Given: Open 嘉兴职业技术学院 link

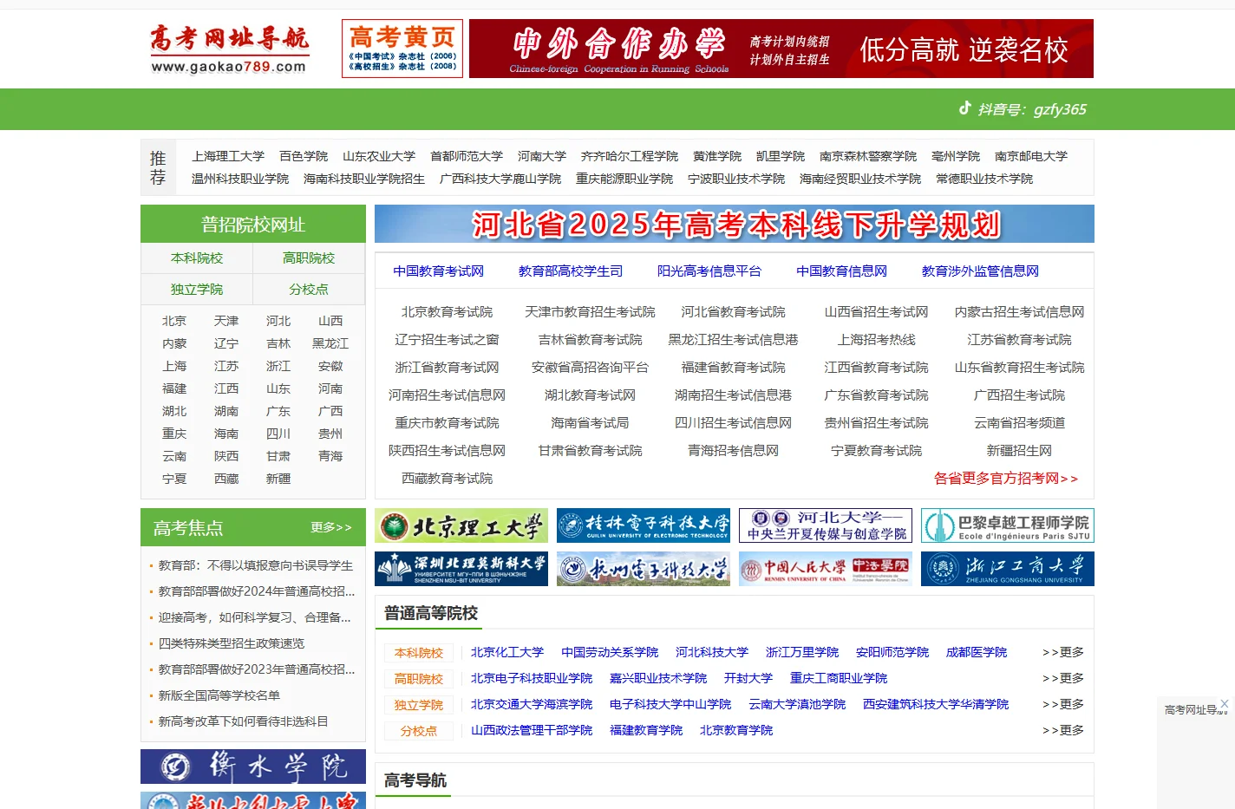Looking at the screenshot, I should (658, 678).
